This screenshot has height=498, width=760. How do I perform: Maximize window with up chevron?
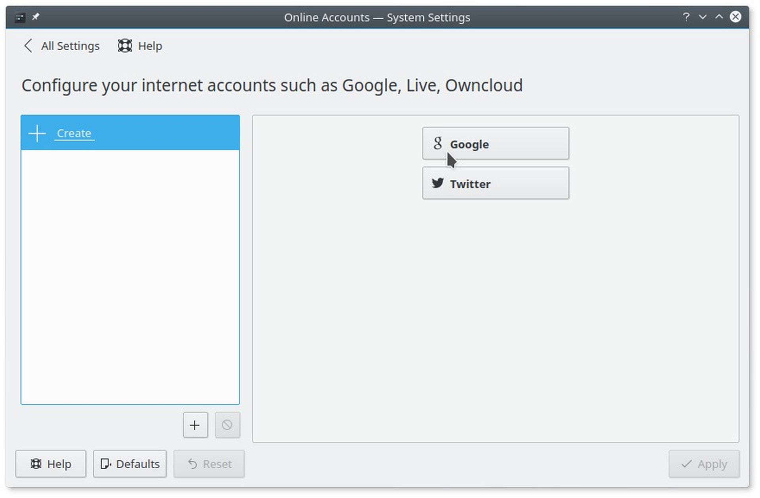[x=719, y=17]
